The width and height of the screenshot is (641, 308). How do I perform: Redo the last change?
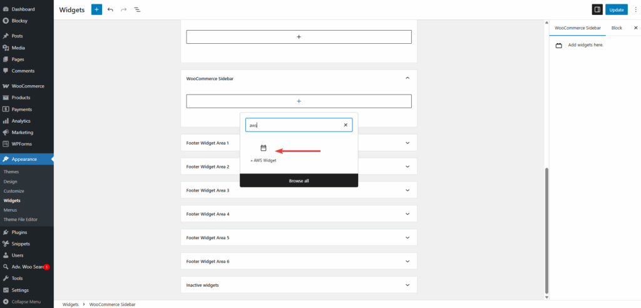click(123, 9)
